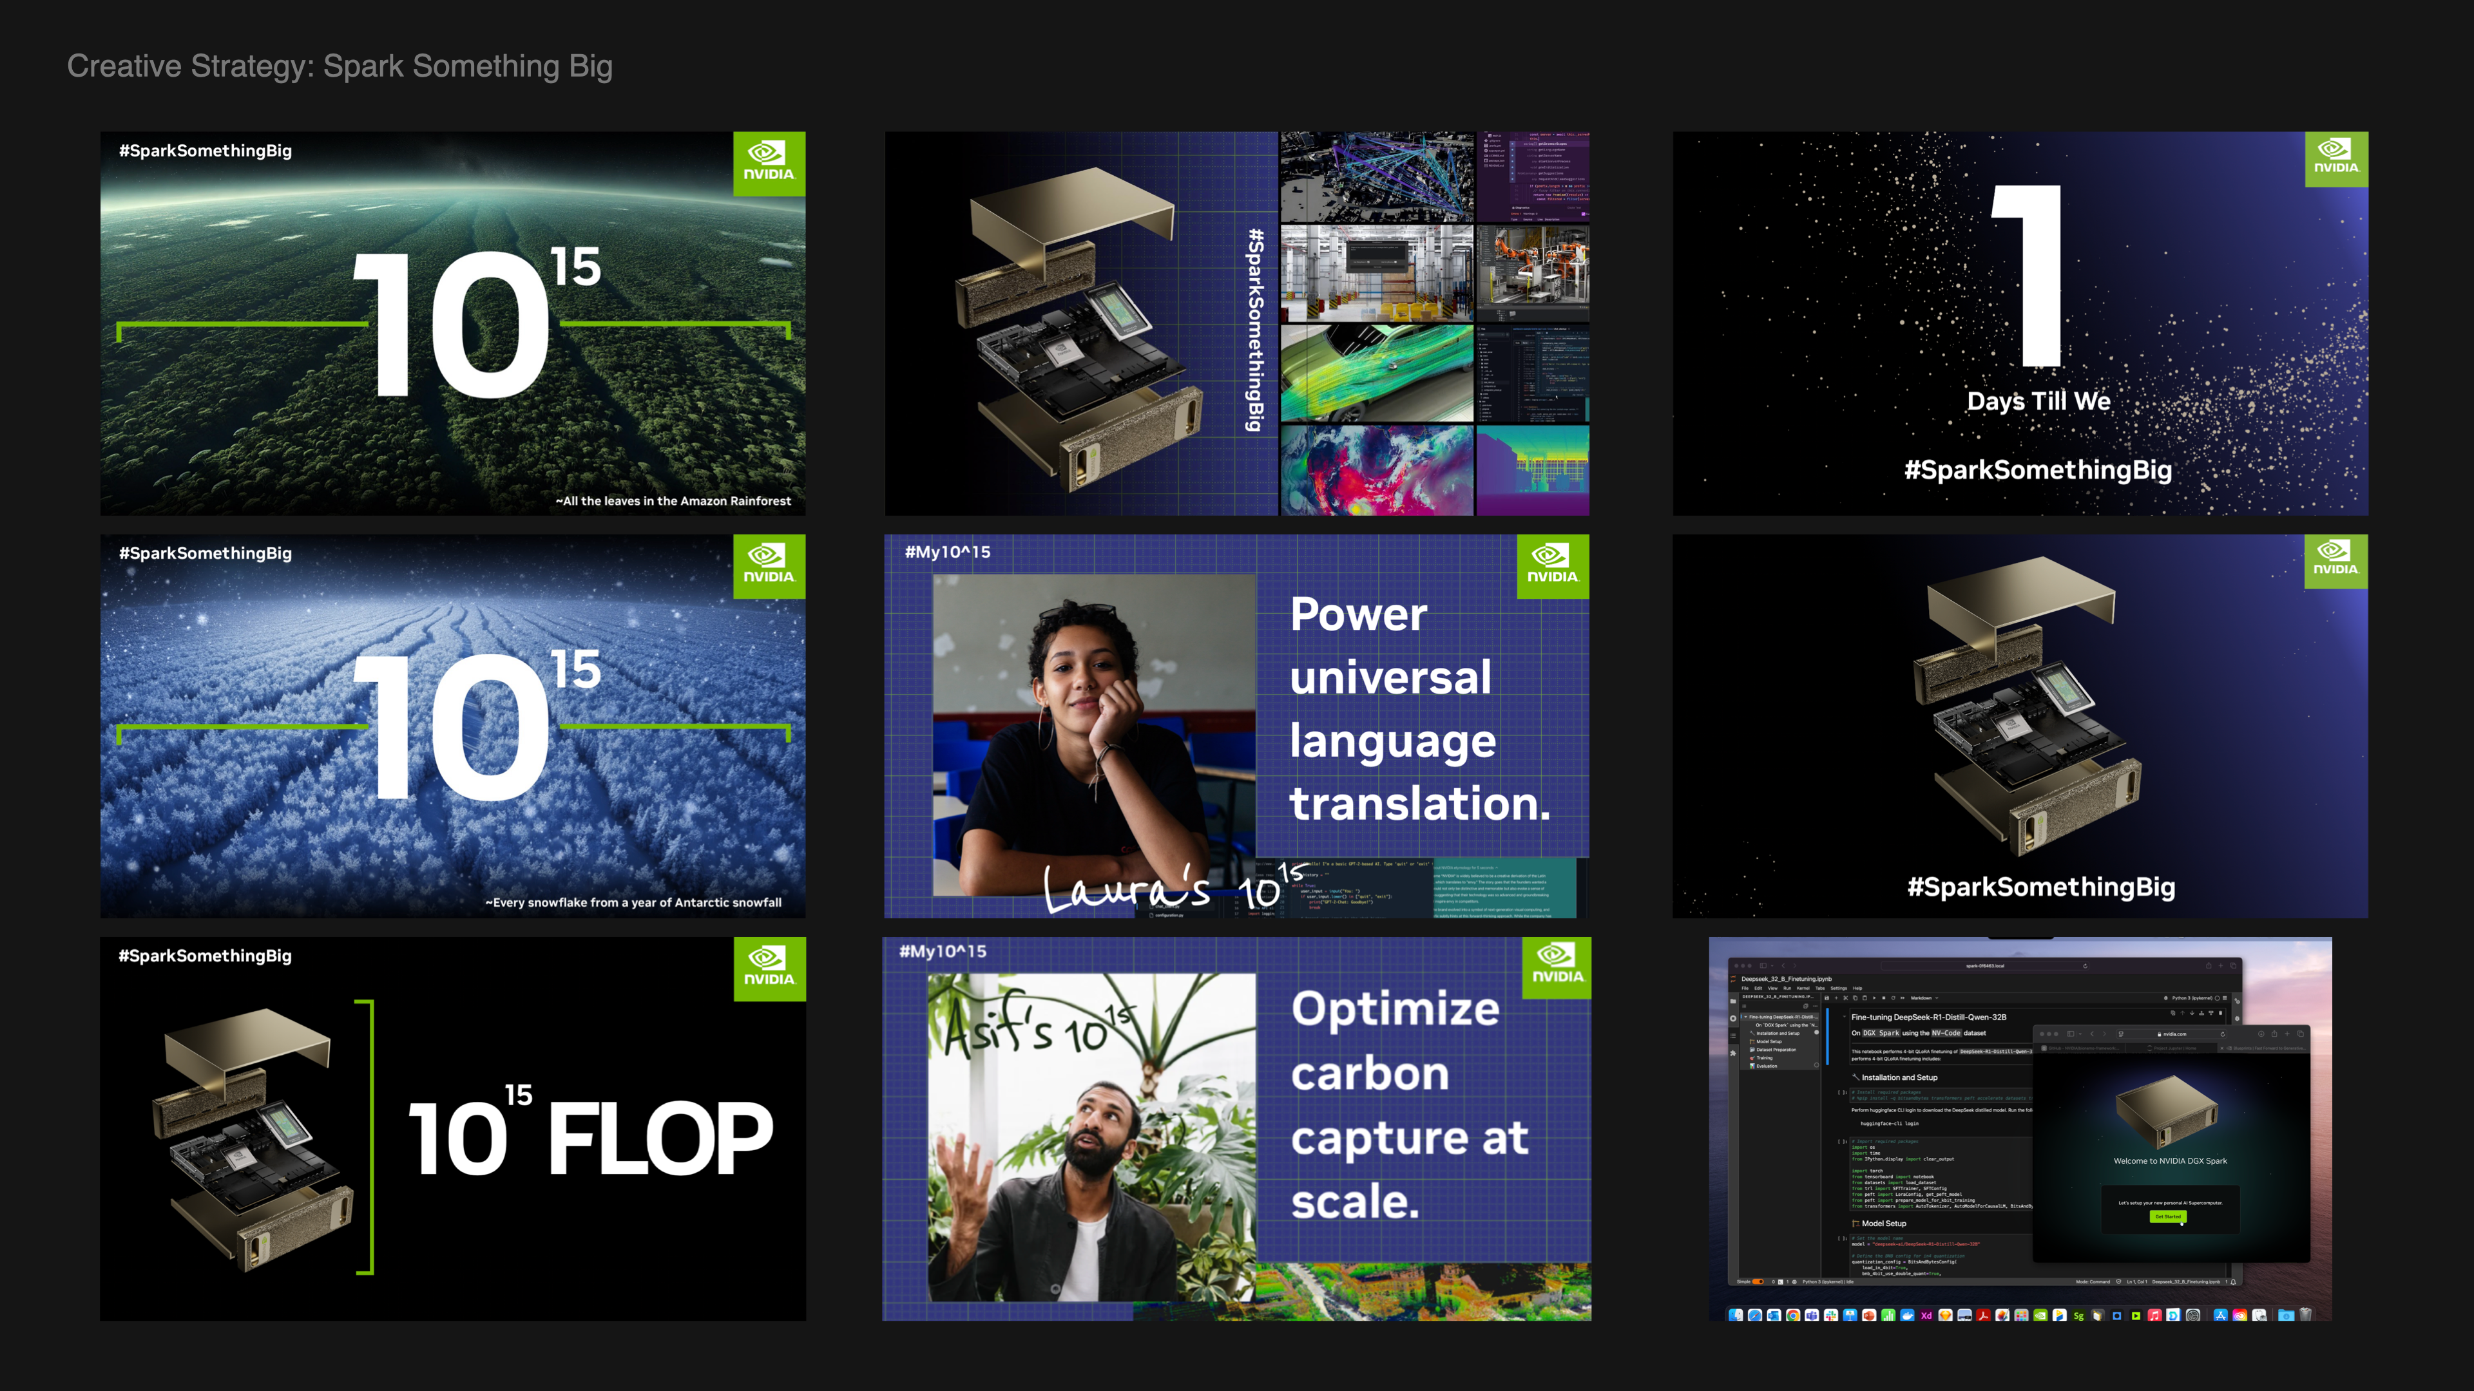The height and width of the screenshot is (1391, 2474).
Task: Click the Chrome icon in the dock
Action: pyautogui.click(x=1793, y=1315)
